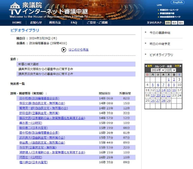The width and height of the screenshot is (193, 169).
Task: Open 衆議院ホームページ link in header
Action: [170, 10]
